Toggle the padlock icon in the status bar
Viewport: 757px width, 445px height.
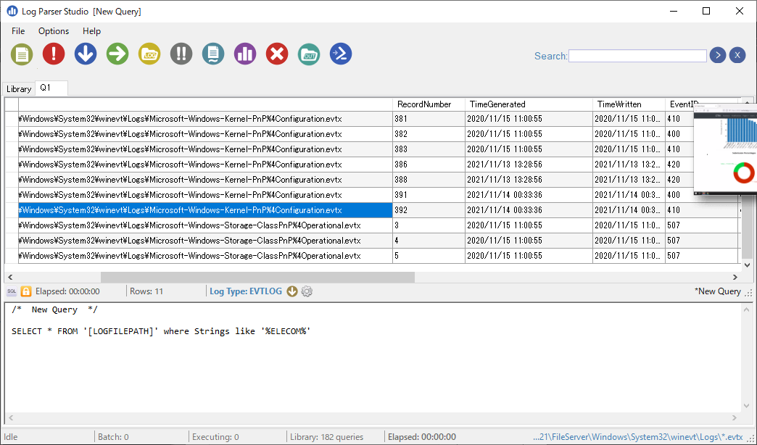(x=25, y=291)
